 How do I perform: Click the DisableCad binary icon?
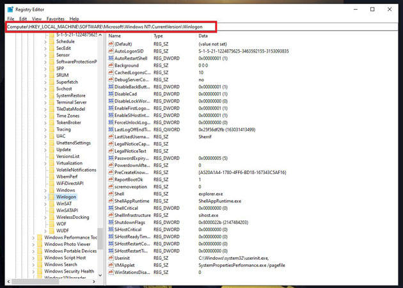coord(111,94)
